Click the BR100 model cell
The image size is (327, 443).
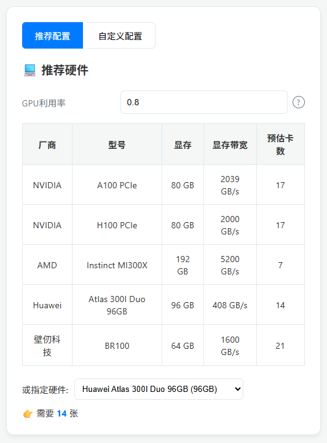pyautogui.click(x=117, y=346)
